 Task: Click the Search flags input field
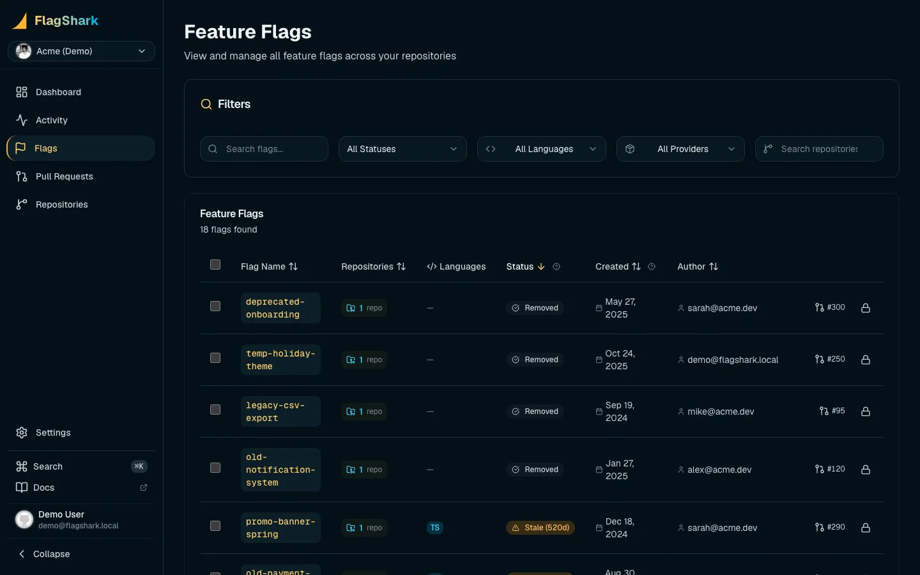click(x=264, y=149)
